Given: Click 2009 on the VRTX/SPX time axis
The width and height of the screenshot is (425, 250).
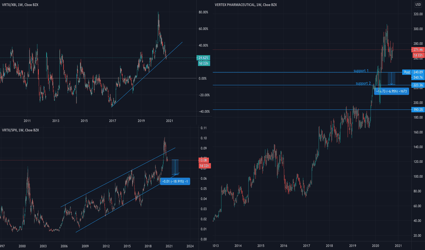Looking at the screenshot, I should [x=85, y=246].
